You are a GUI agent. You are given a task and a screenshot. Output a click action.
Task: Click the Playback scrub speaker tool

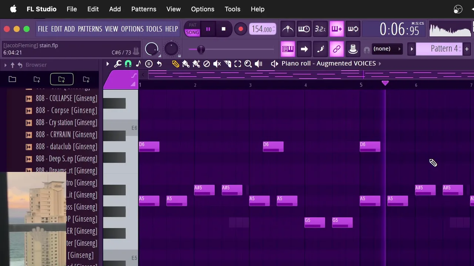pyautogui.click(x=258, y=64)
